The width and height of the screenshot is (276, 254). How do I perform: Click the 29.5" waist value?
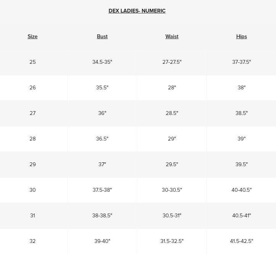coord(172,164)
